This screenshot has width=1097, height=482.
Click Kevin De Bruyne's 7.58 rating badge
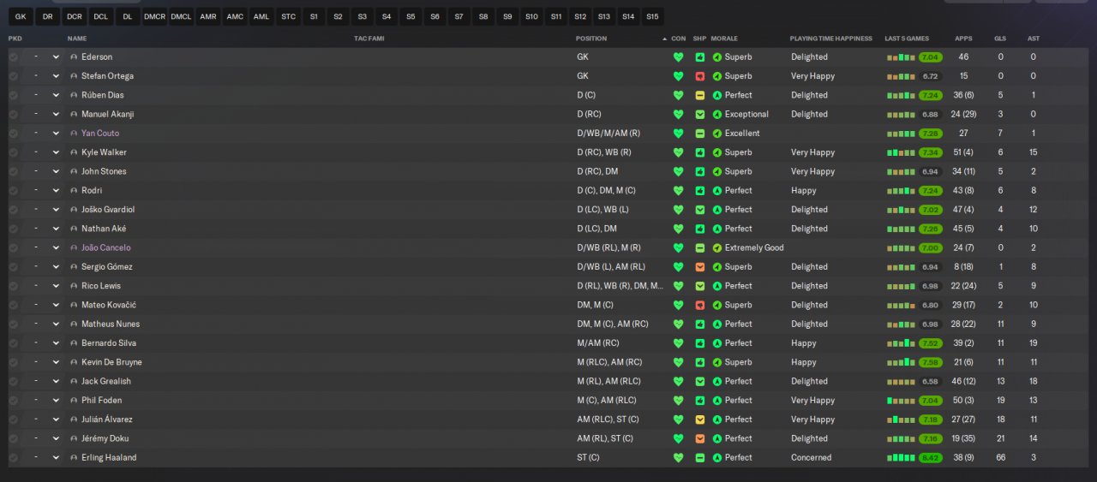(x=930, y=362)
